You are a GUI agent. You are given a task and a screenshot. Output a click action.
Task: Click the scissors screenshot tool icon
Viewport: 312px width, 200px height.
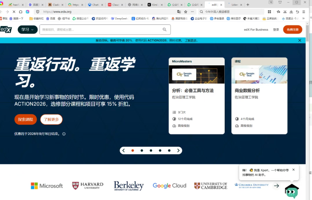point(285,12)
